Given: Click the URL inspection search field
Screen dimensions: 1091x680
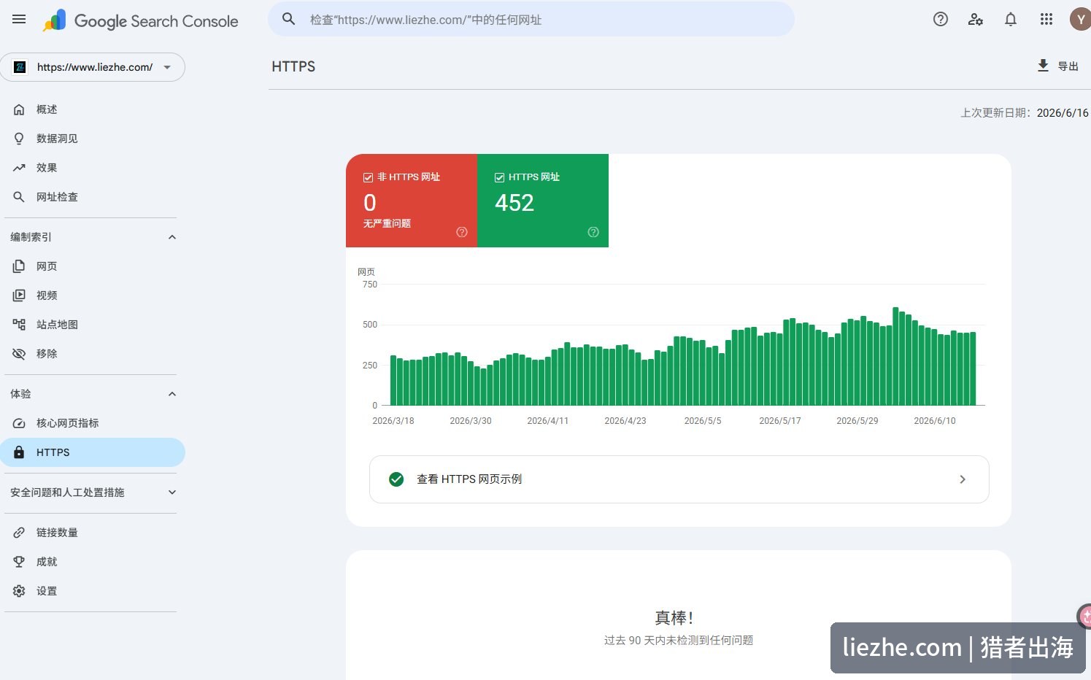Looking at the screenshot, I should coord(531,19).
